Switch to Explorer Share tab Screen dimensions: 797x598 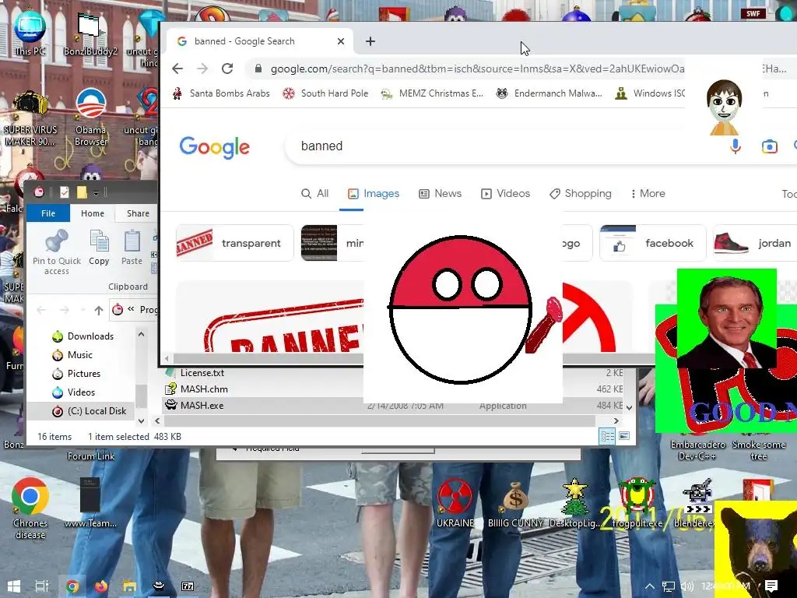(x=138, y=213)
